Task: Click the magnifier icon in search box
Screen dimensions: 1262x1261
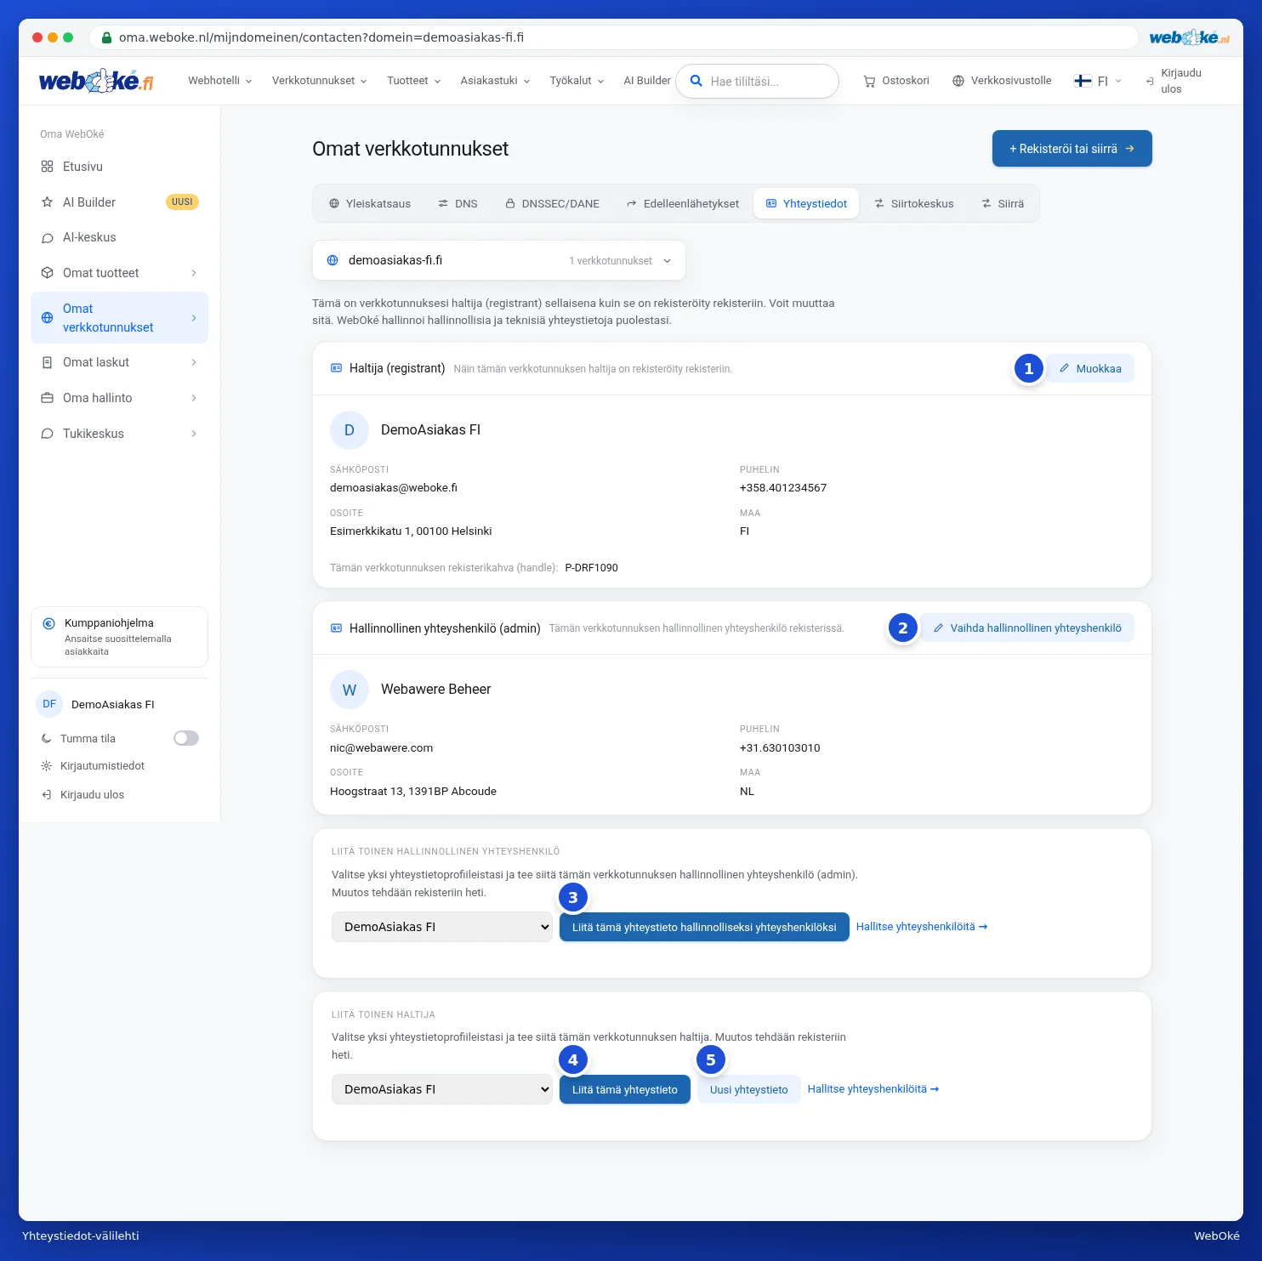Action: [x=696, y=81]
